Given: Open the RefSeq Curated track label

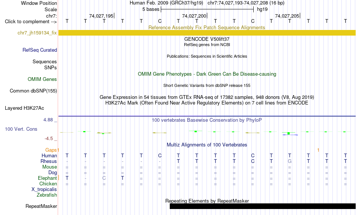Looking at the screenshot, I should coord(39,50).
